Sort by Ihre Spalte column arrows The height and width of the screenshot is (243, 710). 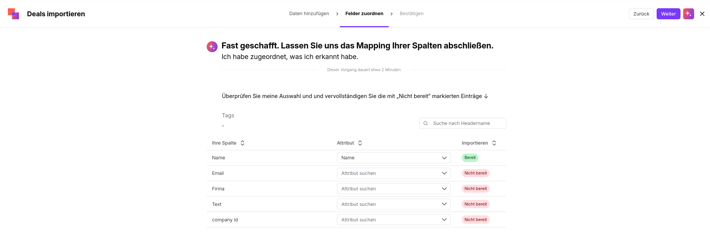(x=243, y=143)
